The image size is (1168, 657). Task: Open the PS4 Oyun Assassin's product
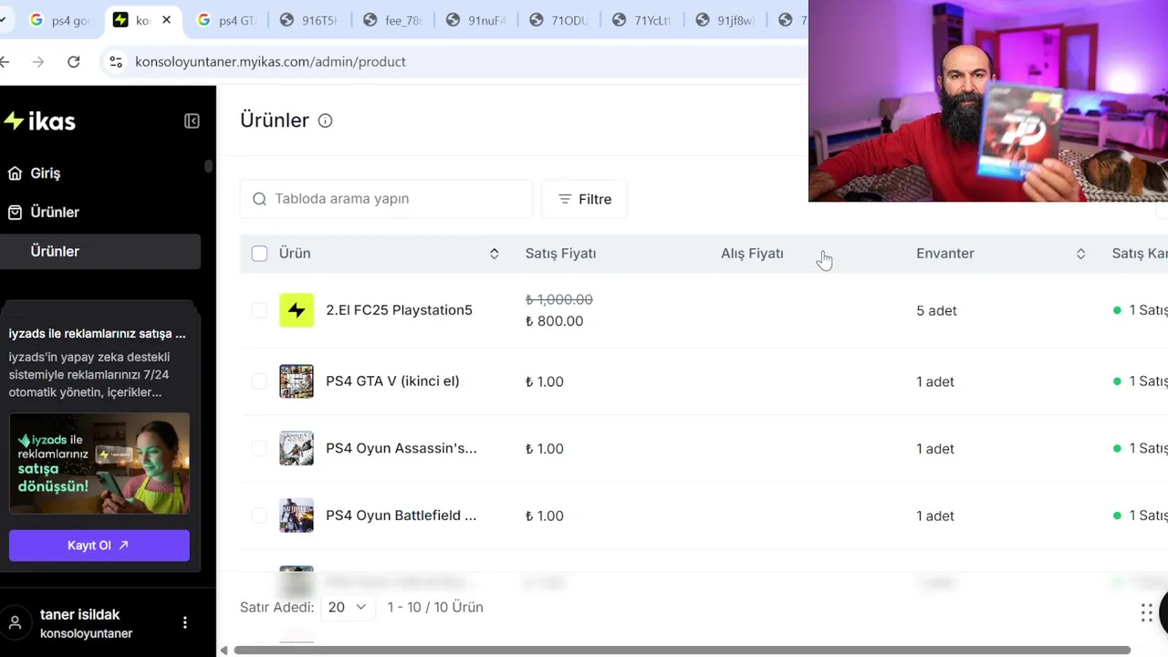401,449
